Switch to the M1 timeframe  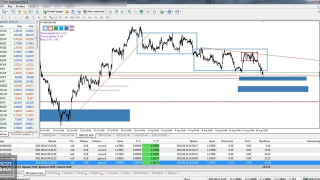[60, 17]
